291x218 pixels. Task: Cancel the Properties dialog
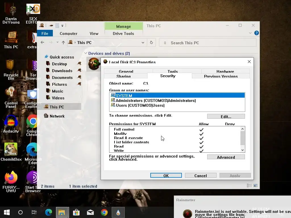[201, 175]
